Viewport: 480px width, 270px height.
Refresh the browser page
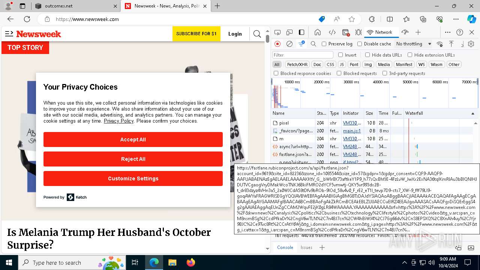[27, 19]
